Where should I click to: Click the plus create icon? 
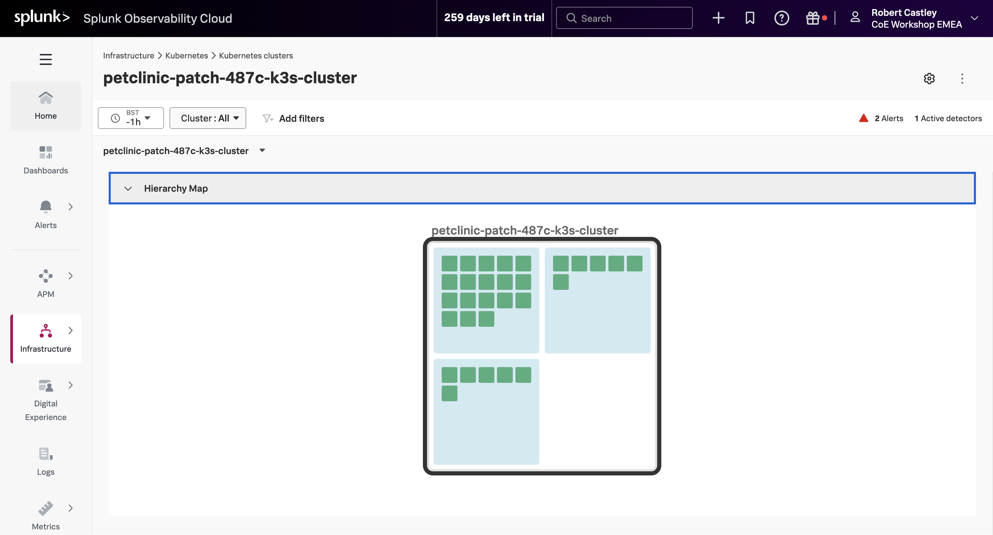pos(718,18)
